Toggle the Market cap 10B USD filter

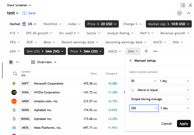pos(166,24)
